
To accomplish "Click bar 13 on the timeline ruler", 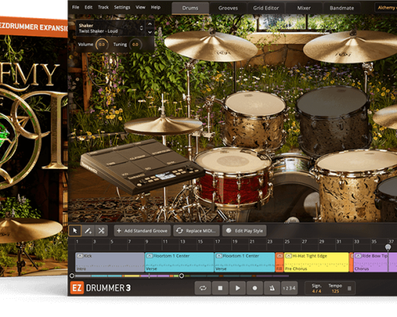I will coord(183,242).
